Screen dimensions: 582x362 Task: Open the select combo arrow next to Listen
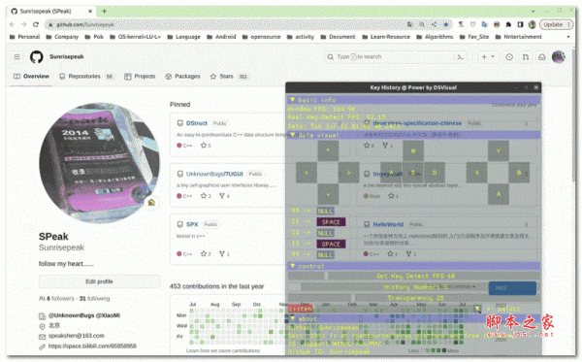[477, 309]
